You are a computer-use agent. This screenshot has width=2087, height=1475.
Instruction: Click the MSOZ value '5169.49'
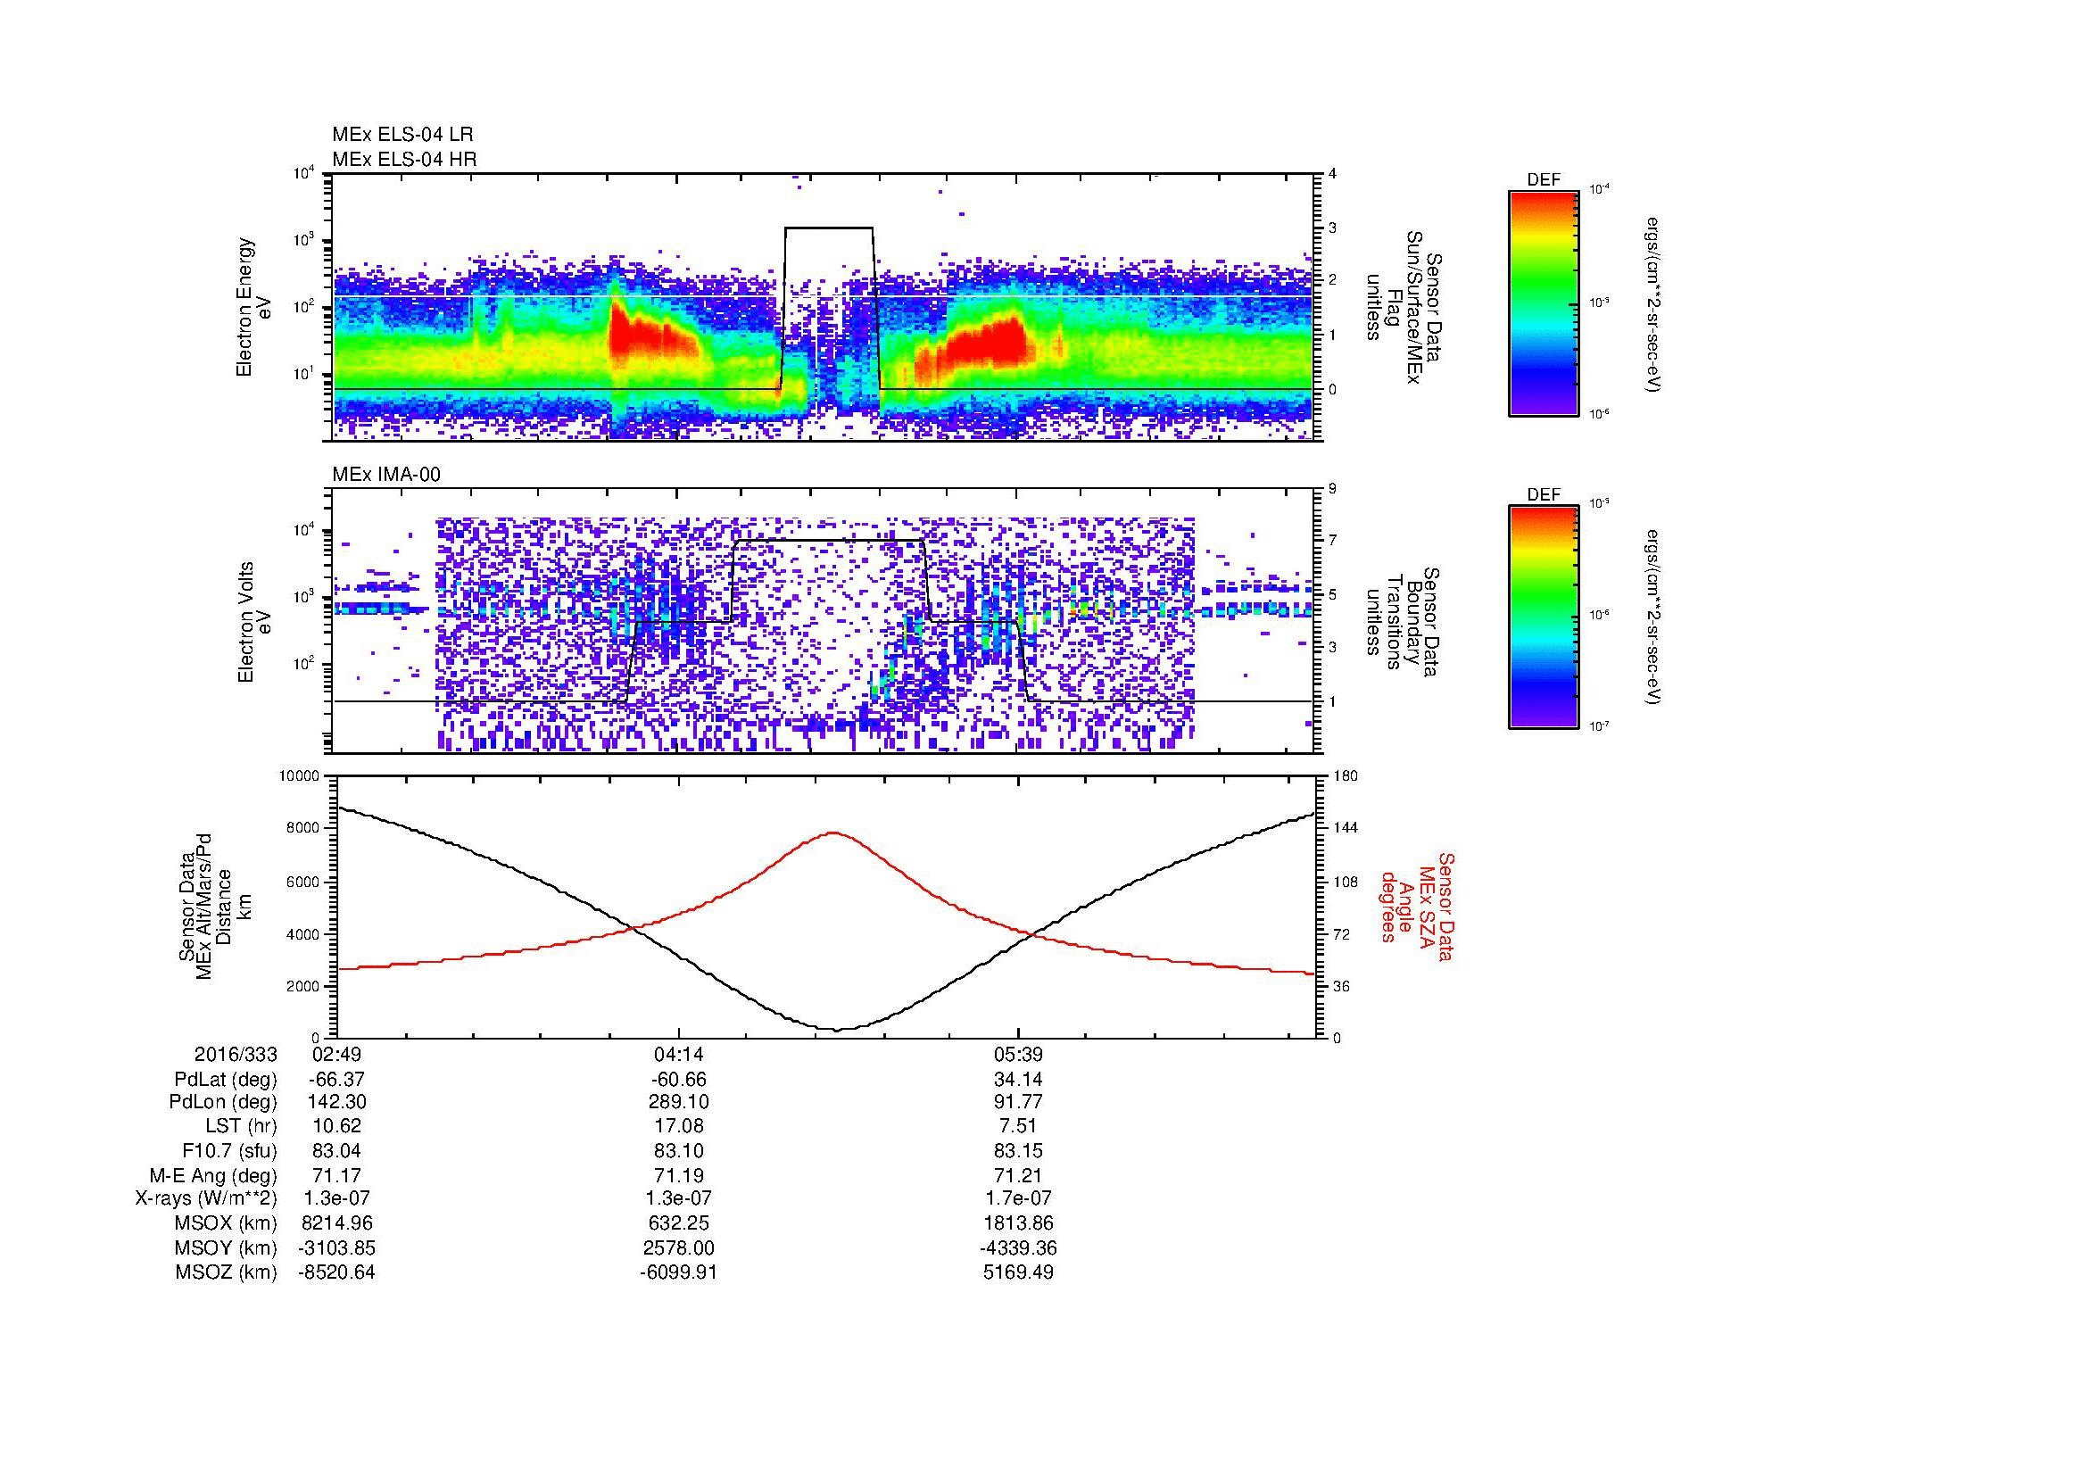1018,1272
